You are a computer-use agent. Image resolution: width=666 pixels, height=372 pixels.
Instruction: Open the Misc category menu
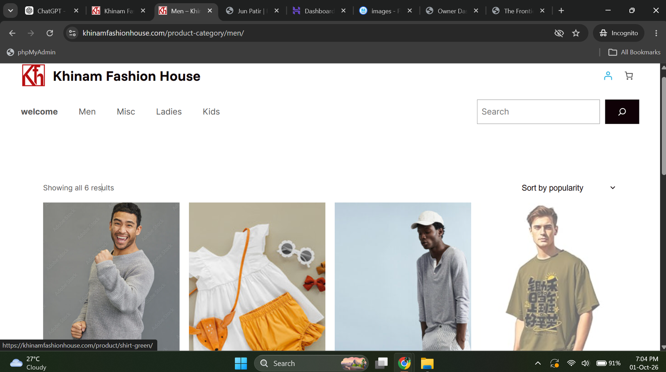pos(126,112)
